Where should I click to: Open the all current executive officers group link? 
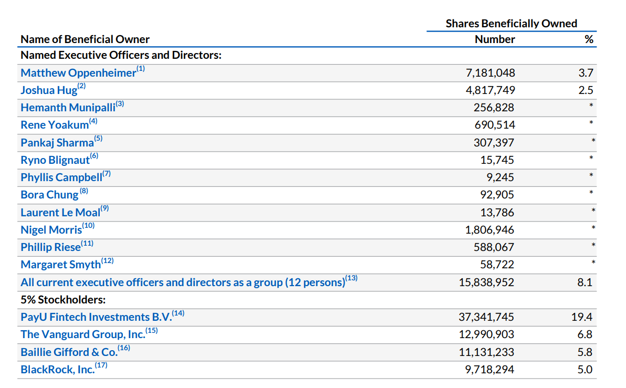click(x=183, y=282)
